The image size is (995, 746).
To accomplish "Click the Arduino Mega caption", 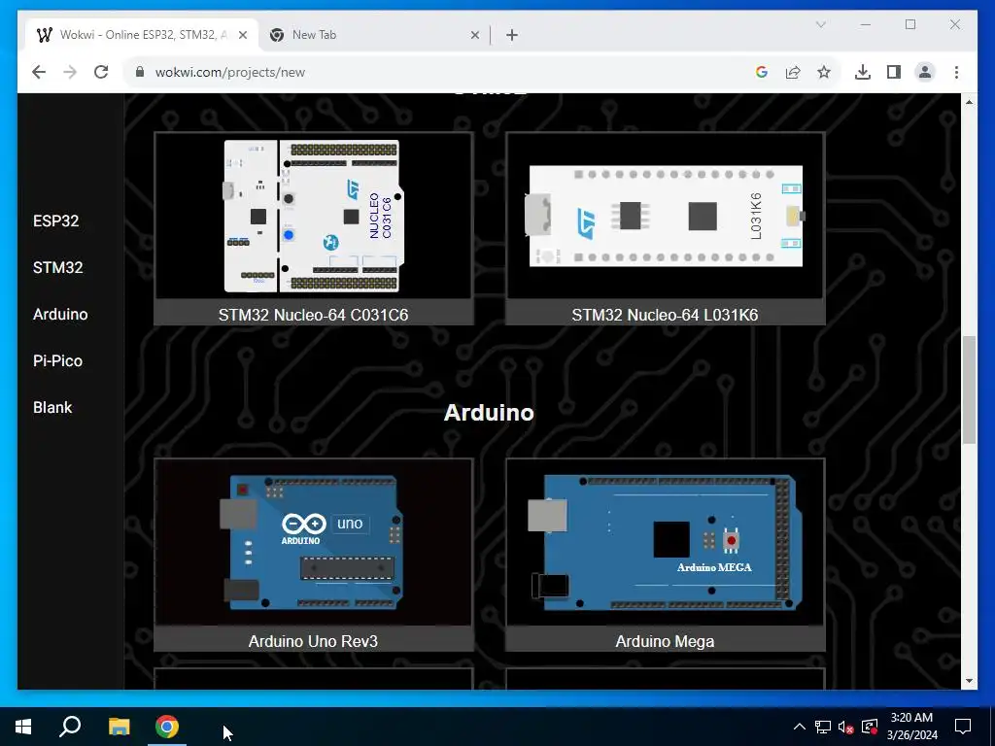I will click(x=665, y=641).
